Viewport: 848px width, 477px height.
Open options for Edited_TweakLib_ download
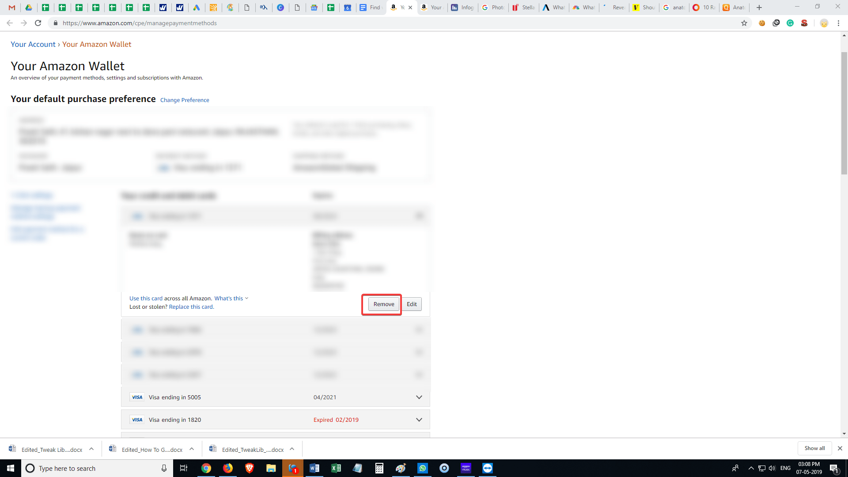[x=292, y=449]
